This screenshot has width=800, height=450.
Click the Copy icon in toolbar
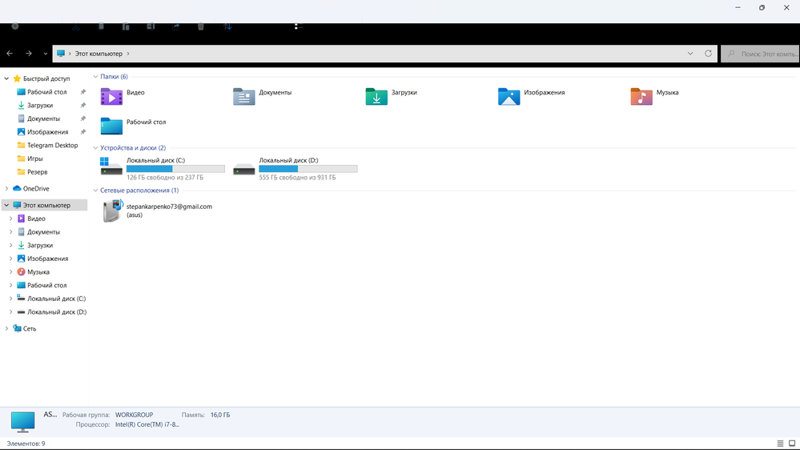tap(101, 26)
